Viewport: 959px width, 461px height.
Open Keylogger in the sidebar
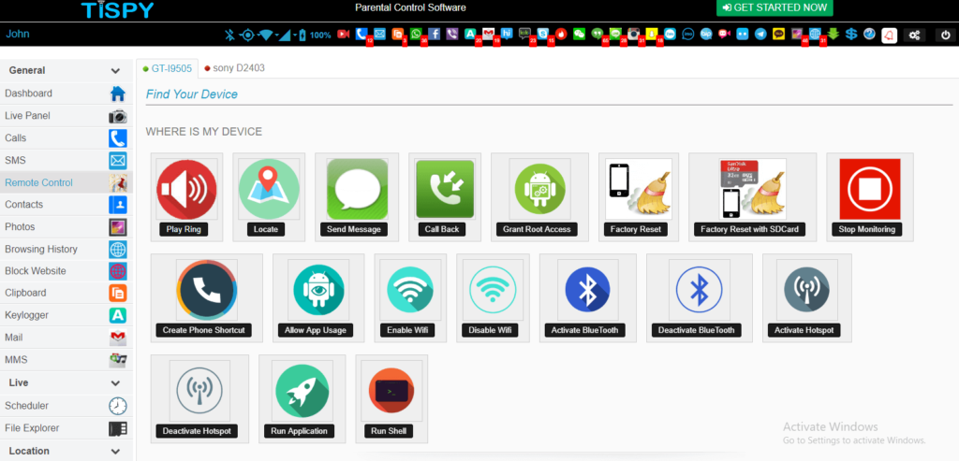tap(66, 315)
